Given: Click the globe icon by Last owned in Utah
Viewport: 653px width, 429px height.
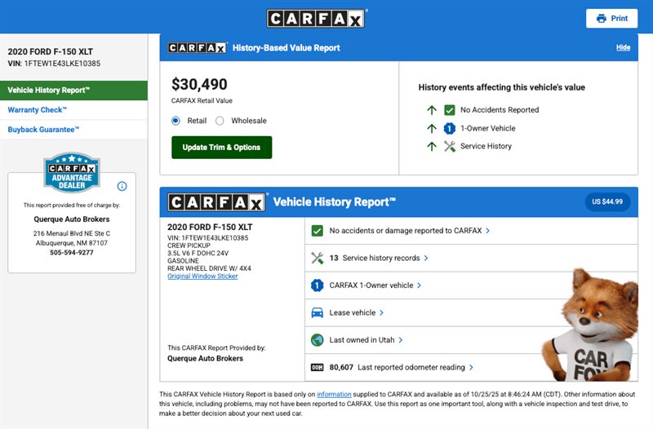Looking at the screenshot, I should click(318, 340).
